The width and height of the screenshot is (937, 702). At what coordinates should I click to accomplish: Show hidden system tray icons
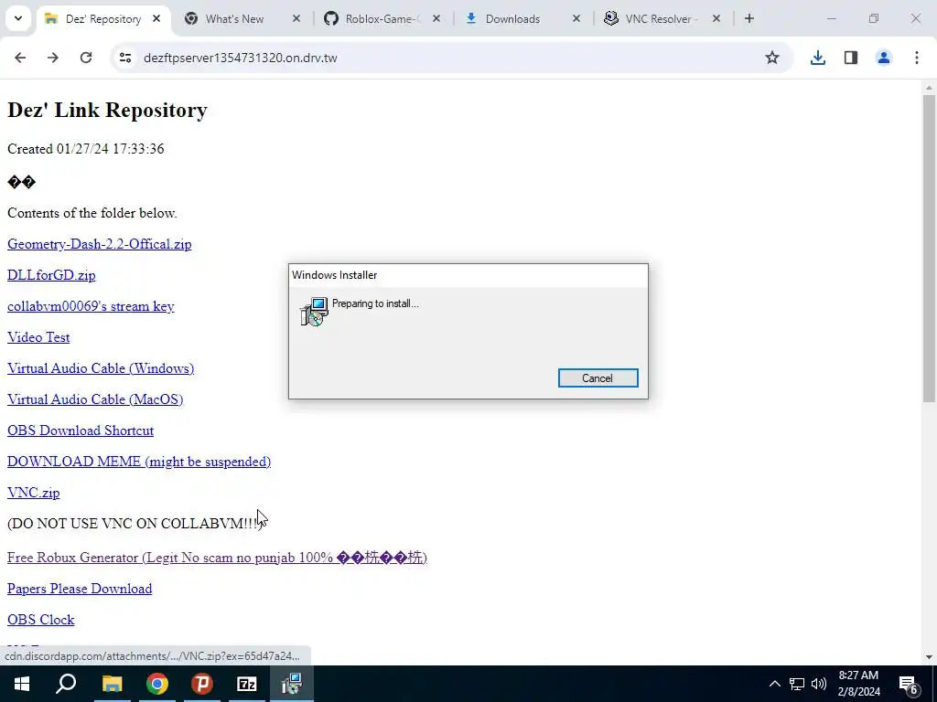pos(774,684)
